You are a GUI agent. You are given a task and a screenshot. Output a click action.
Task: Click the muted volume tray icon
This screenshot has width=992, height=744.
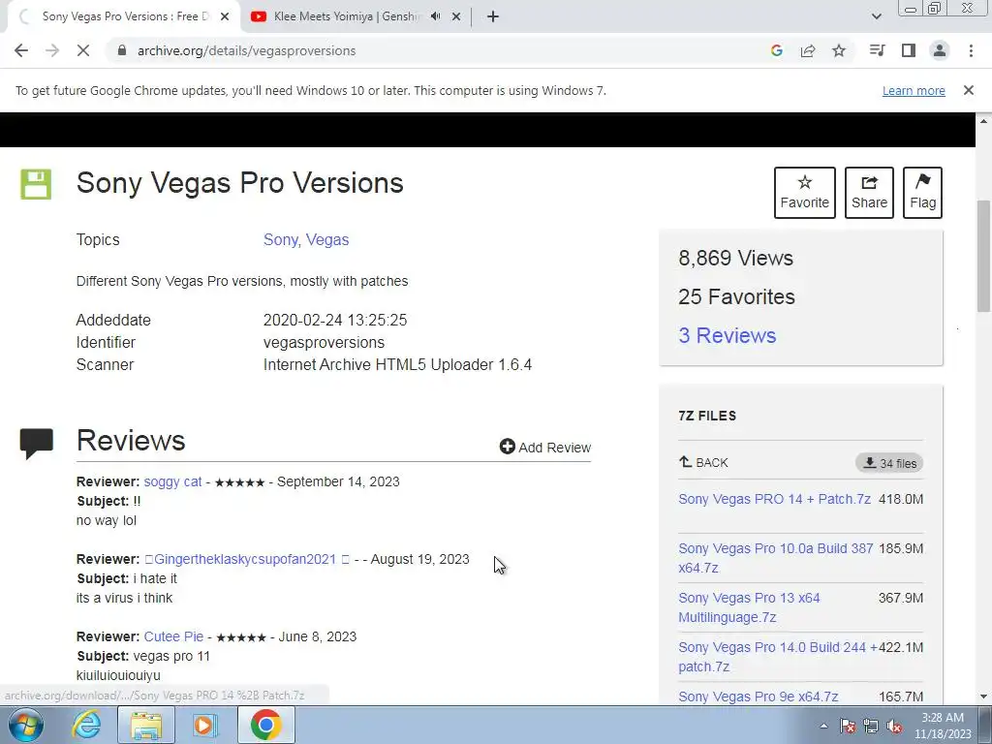tap(894, 726)
